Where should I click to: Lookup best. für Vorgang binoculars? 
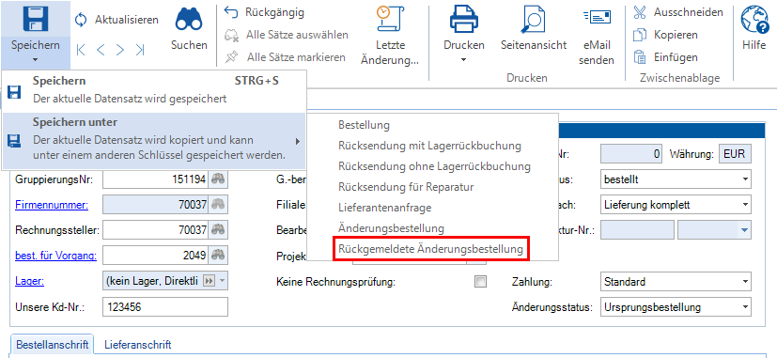pyautogui.click(x=218, y=256)
